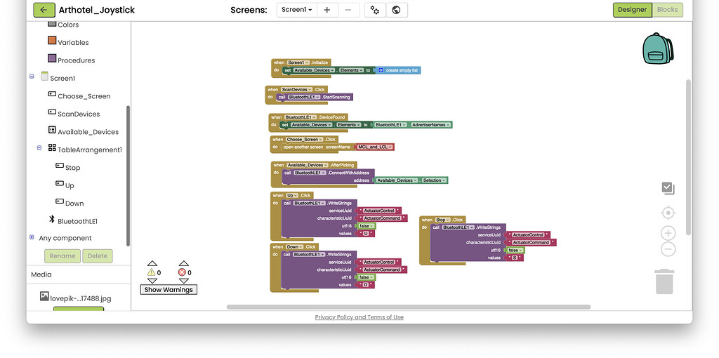
Task: Open the Screen1 dropdown selector
Action: point(296,10)
